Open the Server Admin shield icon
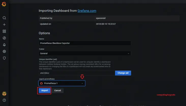The width and height of the screenshot is (186, 106). pos(4,58)
